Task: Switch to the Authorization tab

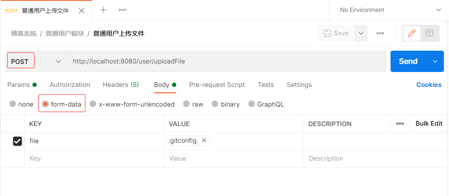Action: click(x=70, y=85)
